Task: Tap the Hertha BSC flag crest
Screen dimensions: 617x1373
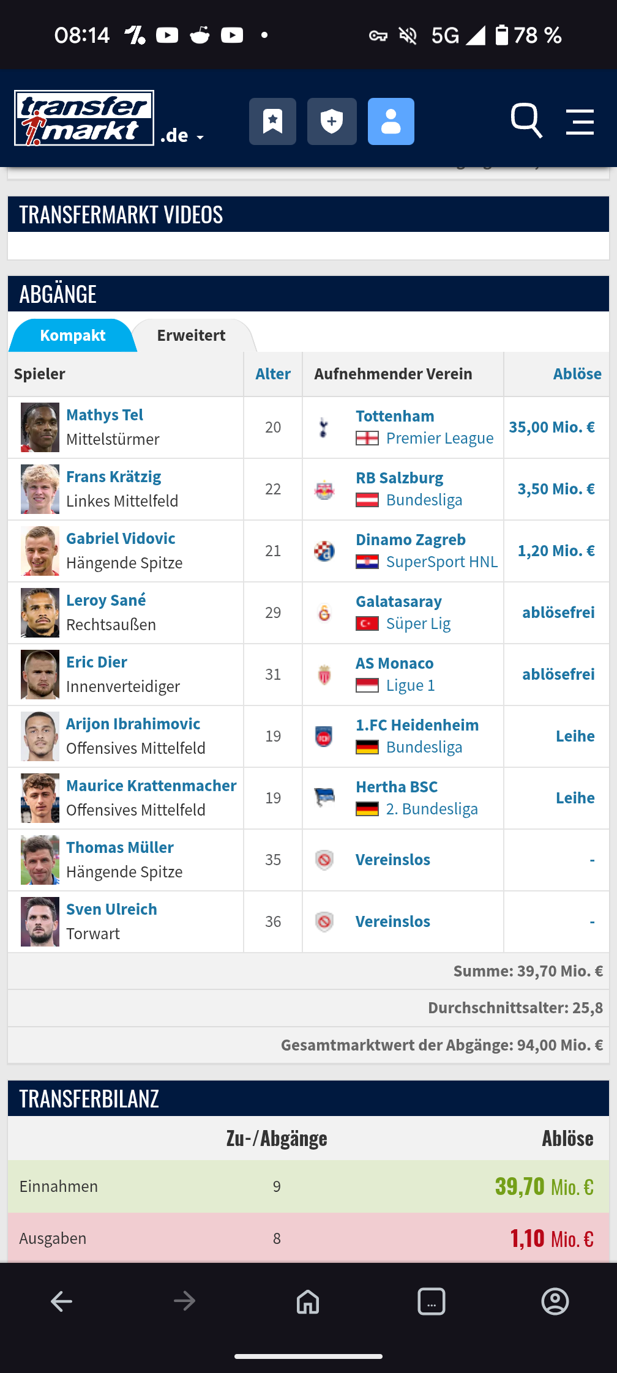Action: point(324,798)
